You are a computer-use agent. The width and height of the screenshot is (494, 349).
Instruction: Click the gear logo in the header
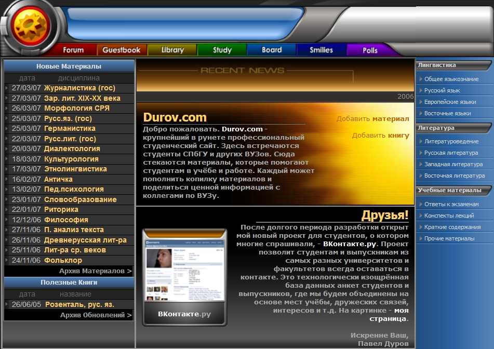pos(31,26)
